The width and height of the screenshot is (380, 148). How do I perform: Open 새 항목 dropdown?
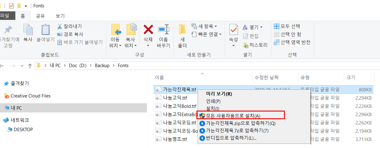204,26
